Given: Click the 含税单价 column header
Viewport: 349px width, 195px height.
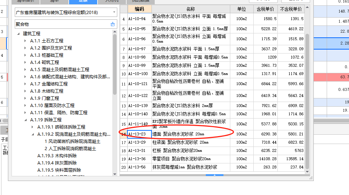Looking at the screenshot, I should click(266, 9).
